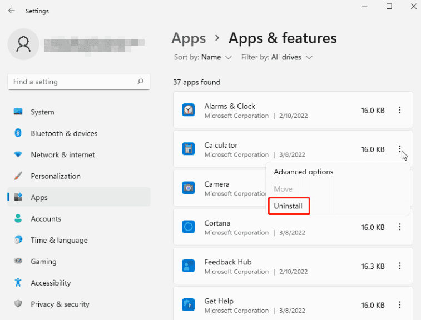Click the Get Help app icon

188,304
